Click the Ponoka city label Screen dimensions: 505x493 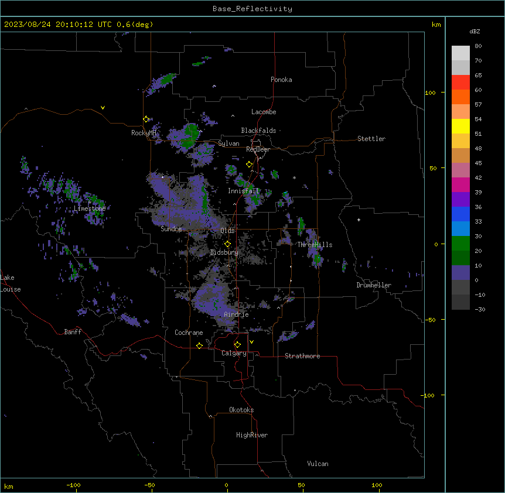281,80
